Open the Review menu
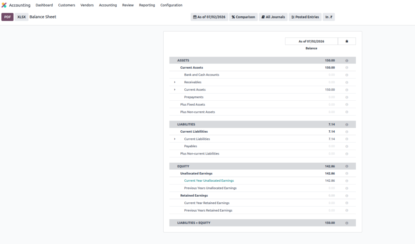The image size is (415, 244). (128, 5)
